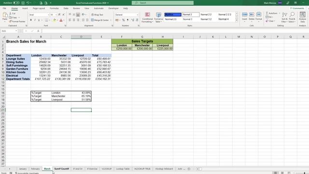Open the font name combo box
This screenshot has width=309, height=174.
(x=39, y=15)
